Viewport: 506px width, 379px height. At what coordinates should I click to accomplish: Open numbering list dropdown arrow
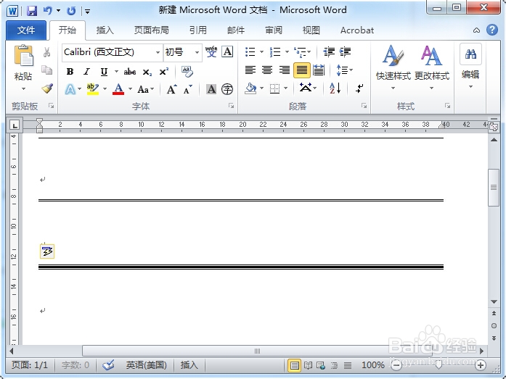tap(287, 52)
